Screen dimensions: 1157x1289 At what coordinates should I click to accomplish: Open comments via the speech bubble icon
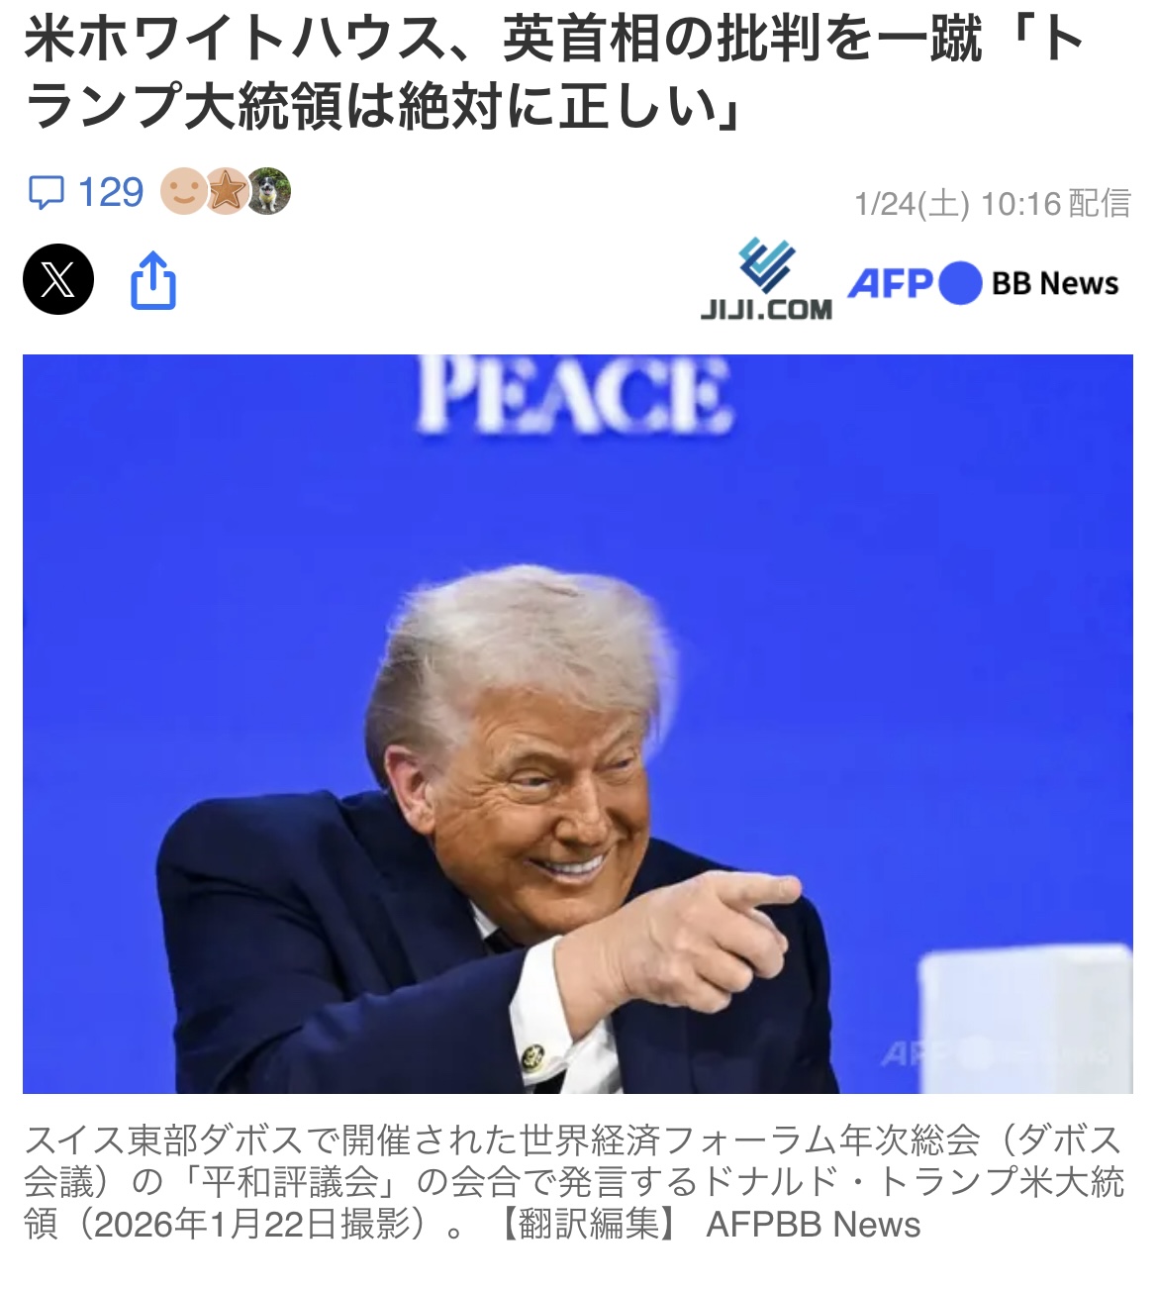tap(47, 192)
